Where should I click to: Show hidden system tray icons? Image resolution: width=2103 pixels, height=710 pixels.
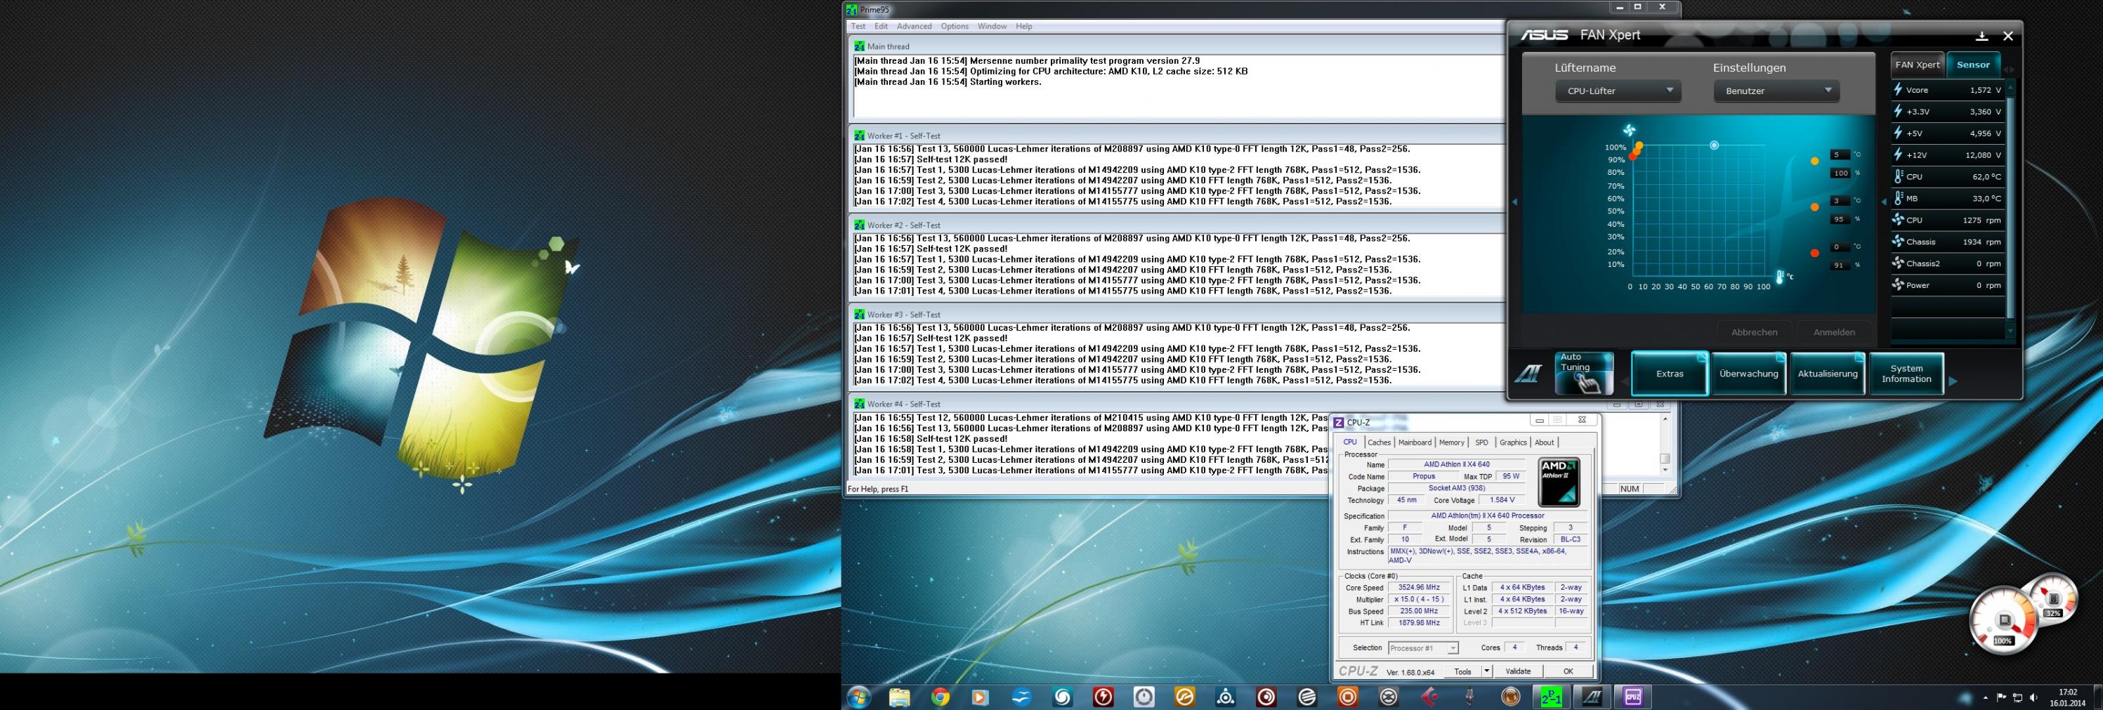click(x=1986, y=698)
